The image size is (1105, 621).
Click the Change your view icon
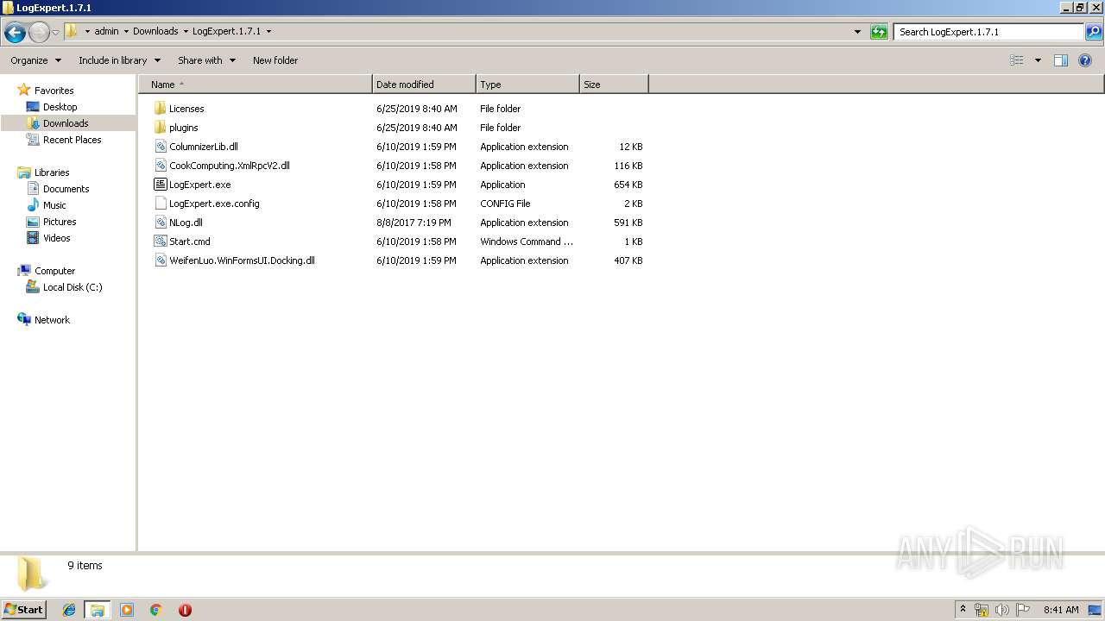(1017, 60)
